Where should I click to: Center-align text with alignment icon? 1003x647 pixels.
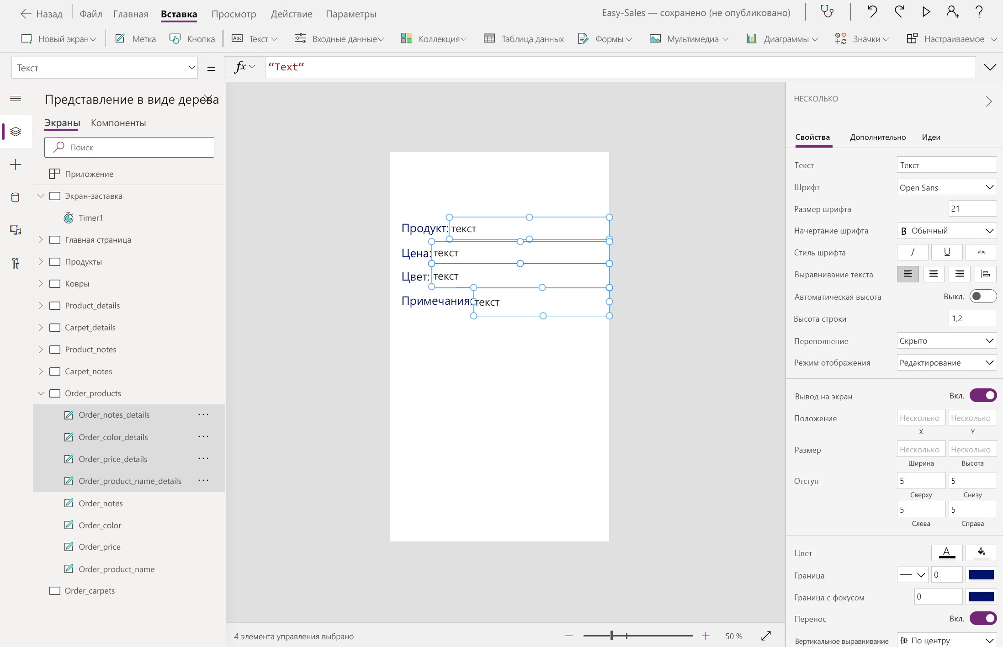tap(934, 274)
